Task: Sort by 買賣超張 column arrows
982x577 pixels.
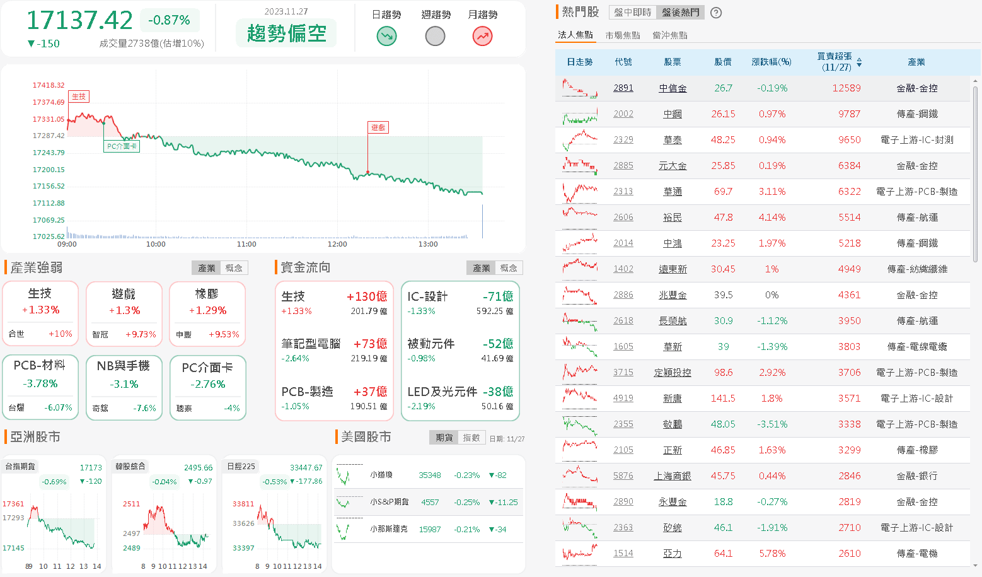Action: click(x=859, y=62)
